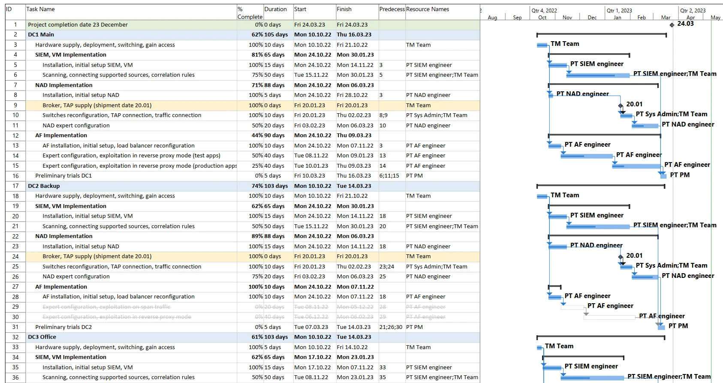
Task: Select the "Resource Names" column header
Action: [x=428, y=9]
